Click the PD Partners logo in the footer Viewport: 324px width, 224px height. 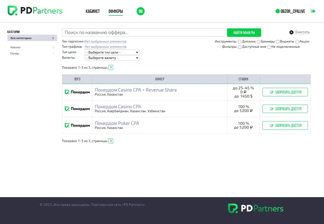[256, 208]
